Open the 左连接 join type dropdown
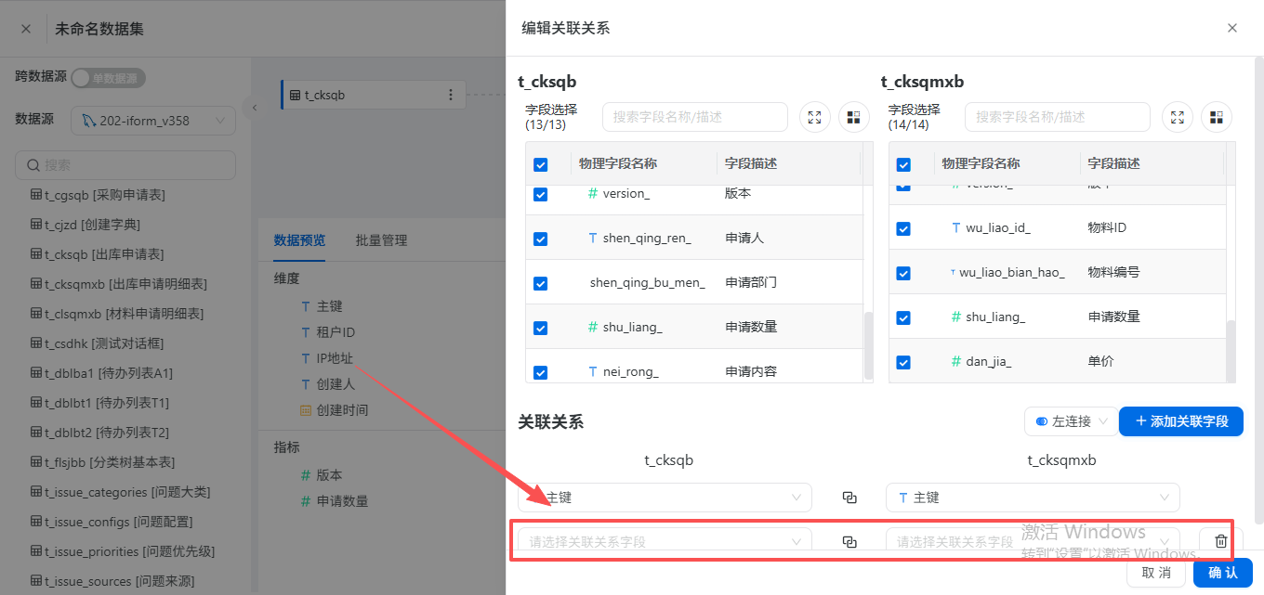The height and width of the screenshot is (595, 1264). (1071, 421)
